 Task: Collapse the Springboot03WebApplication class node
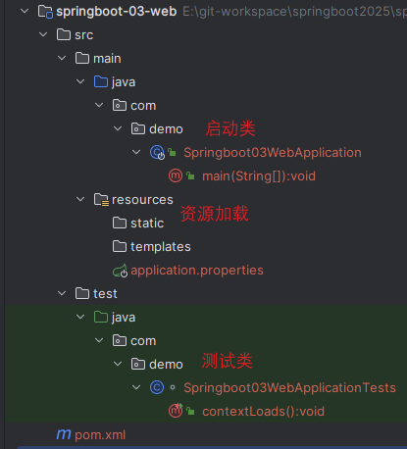coord(136,152)
